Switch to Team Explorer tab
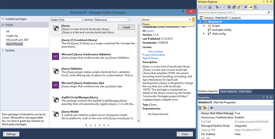This screenshot has width=275, height=139. pyautogui.click(x=228, y=91)
